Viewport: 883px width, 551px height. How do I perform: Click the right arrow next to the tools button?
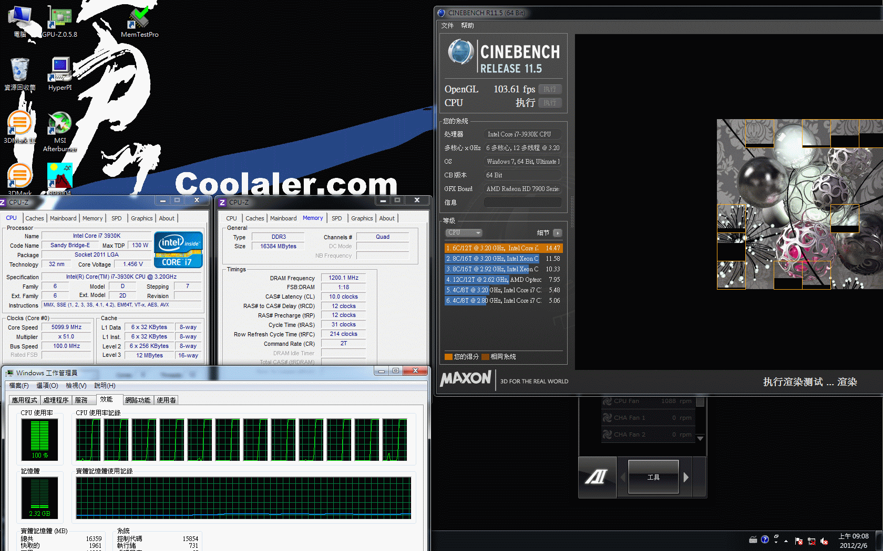point(686,477)
